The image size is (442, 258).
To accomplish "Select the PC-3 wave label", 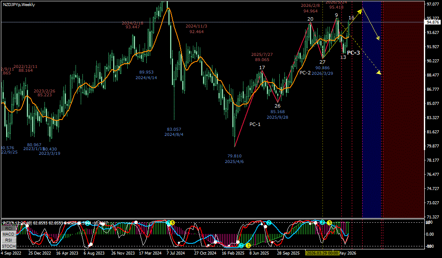I will coord(353,53).
